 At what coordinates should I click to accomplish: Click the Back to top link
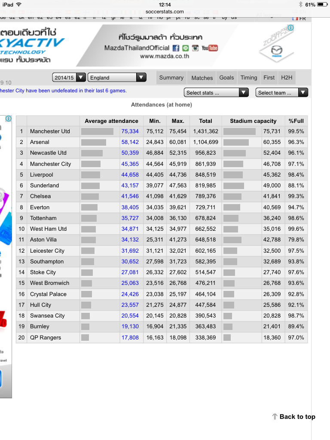point(297,417)
